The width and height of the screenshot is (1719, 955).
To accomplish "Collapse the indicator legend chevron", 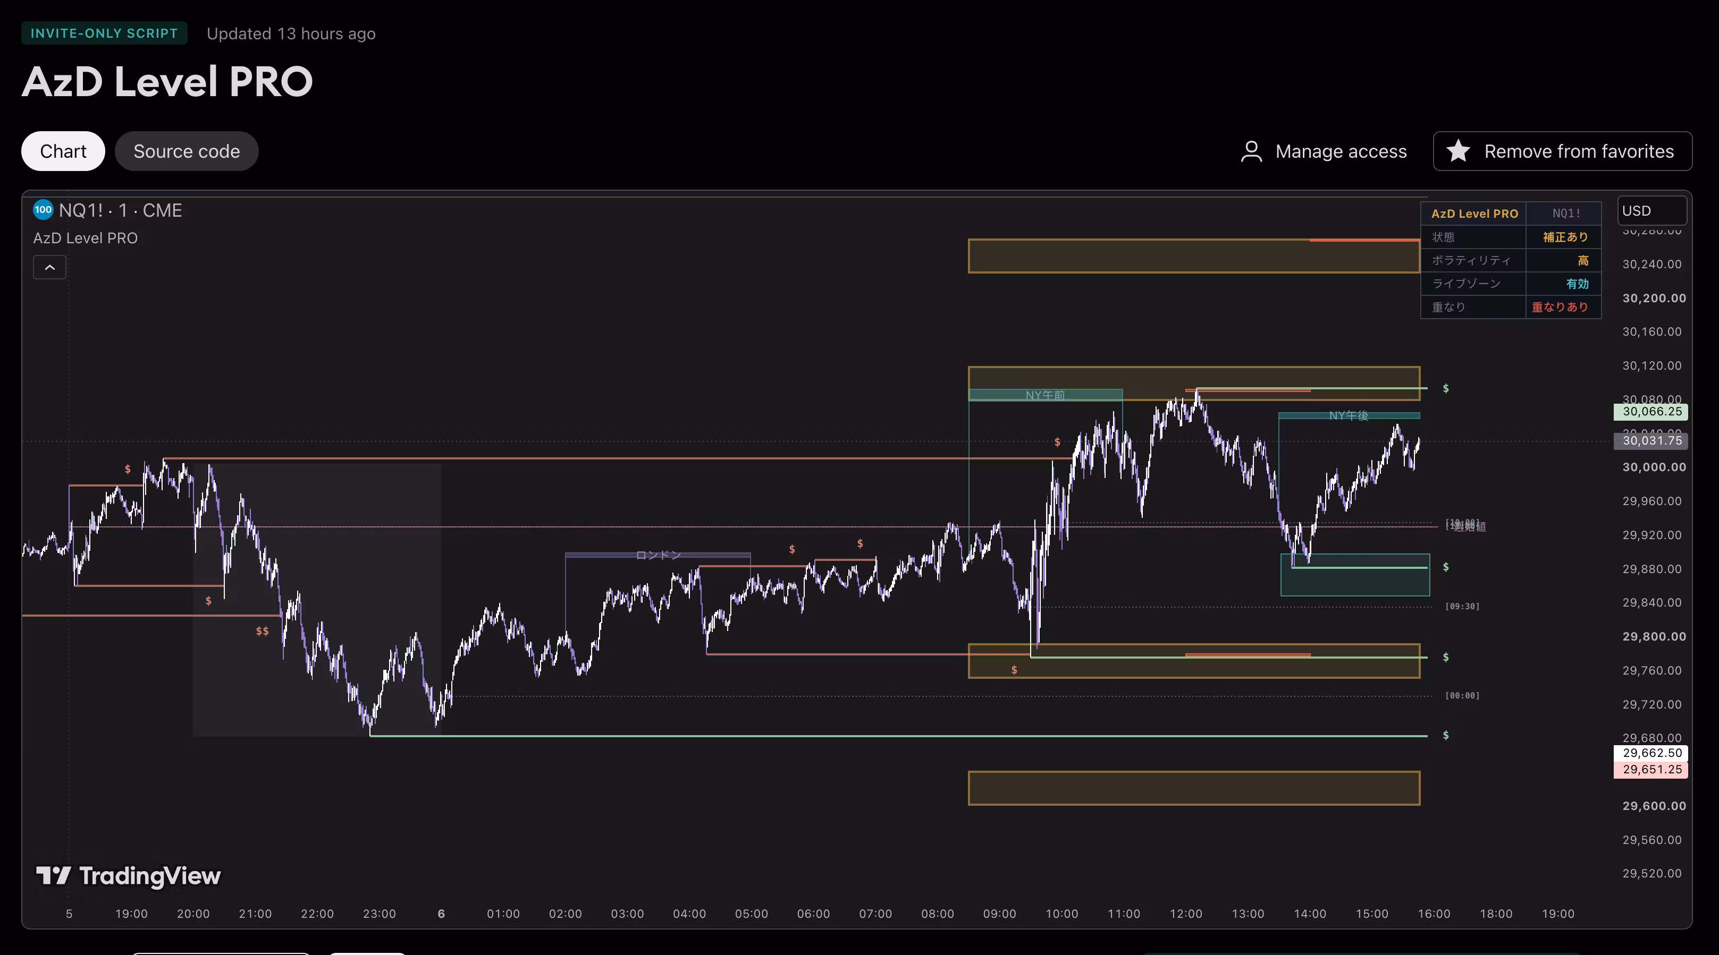I will (49, 267).
